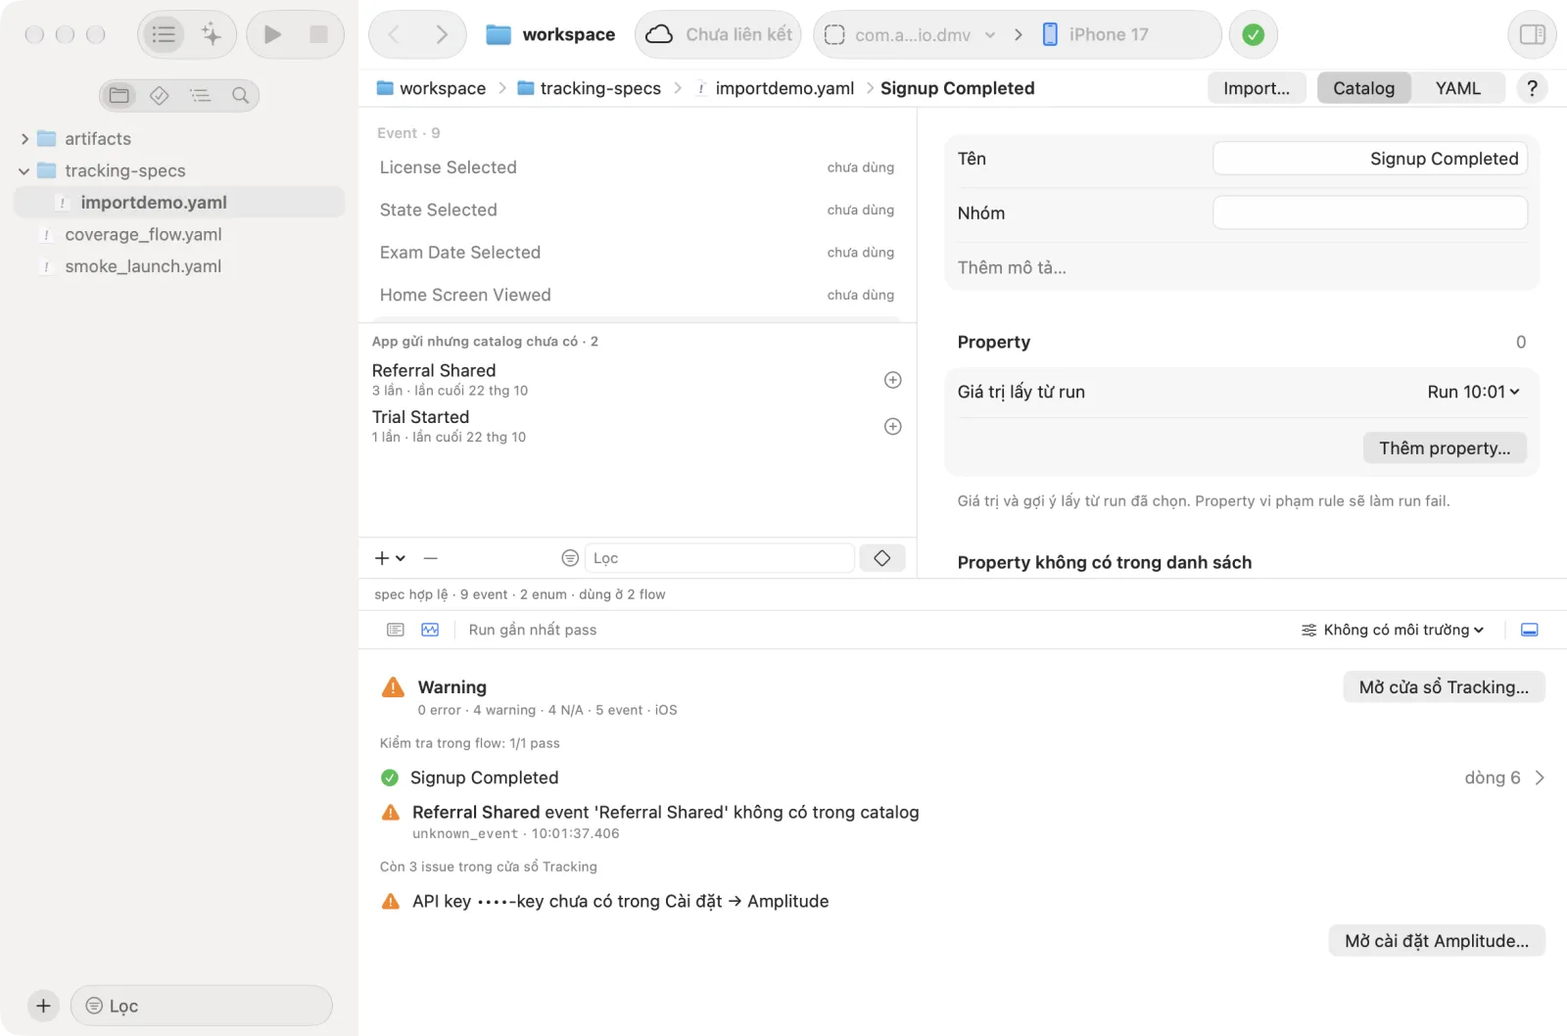1567x1036 pixels.
Task: Stop the run with the stop button
Action: [x=318, y=34]
